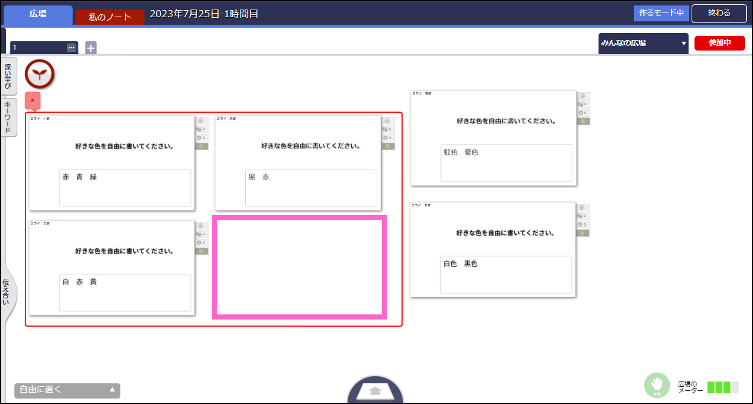Click the stamp icon beside 白色 黒色 card

pyautogui.click(x=582, y=207)
